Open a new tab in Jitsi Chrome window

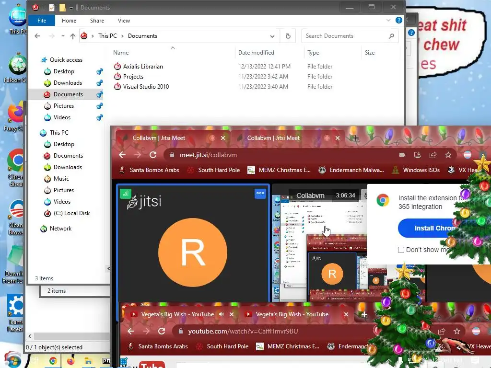click(x=355, y=138)
